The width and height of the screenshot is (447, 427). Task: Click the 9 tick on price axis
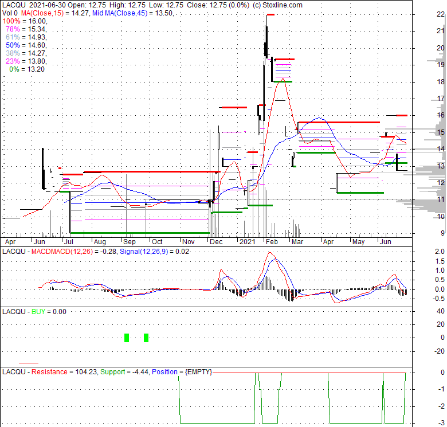click(x=442, y=233)
